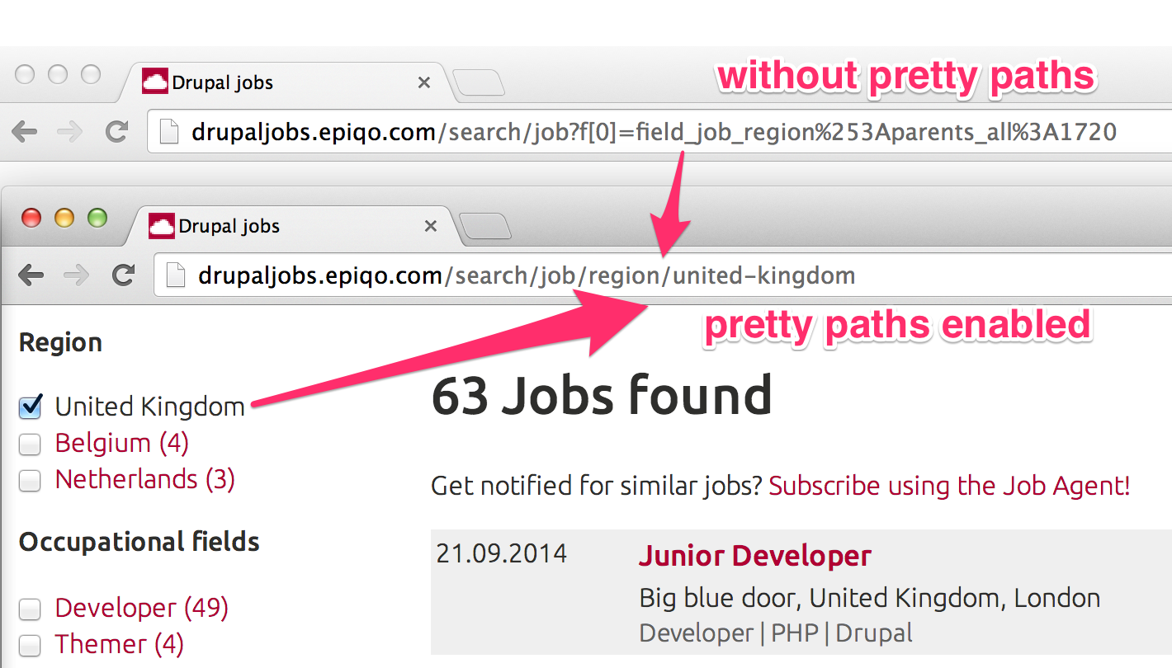Select the Drupal jobs tab in the front window
This screenshot has height=668, width=1172.
point(289,226)
